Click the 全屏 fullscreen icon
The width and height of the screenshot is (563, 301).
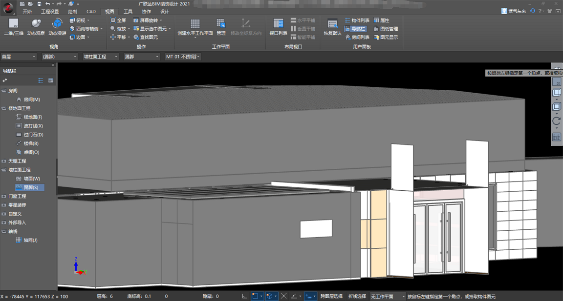(x=113, y=20)
